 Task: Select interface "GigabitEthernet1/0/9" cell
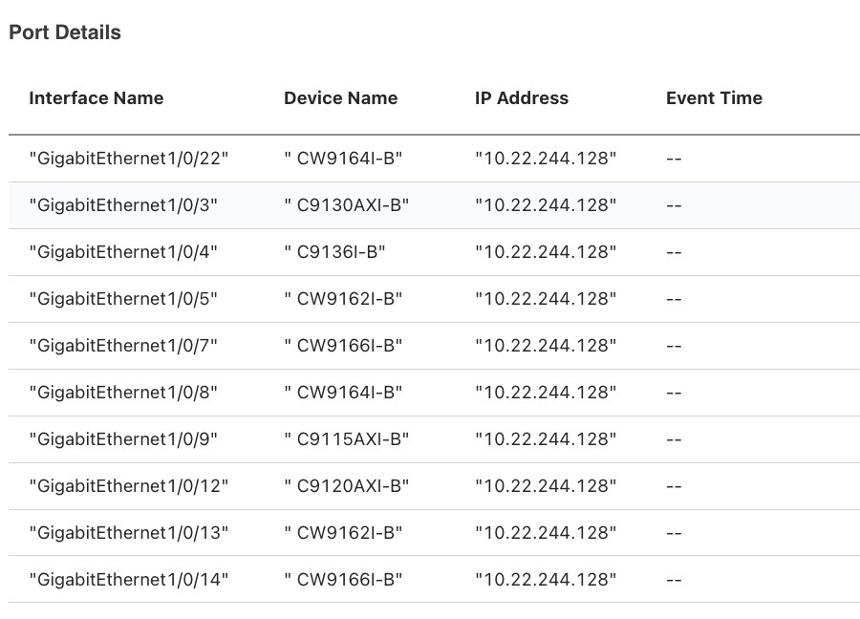coord(123,439)
